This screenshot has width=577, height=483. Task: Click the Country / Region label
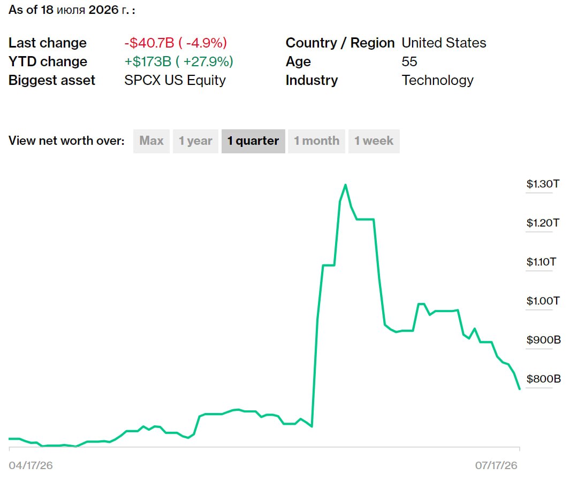(340, 43)
